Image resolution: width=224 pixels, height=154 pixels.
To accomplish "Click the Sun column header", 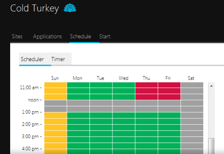I will [x=55, y=78].
